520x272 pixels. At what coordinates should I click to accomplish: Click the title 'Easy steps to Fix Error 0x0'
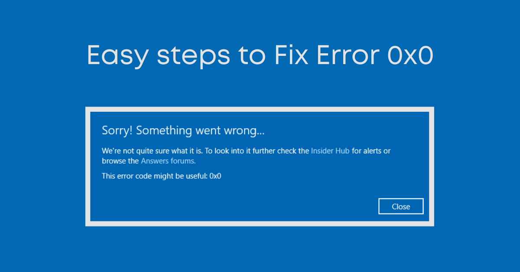click(x=260, y=55)
